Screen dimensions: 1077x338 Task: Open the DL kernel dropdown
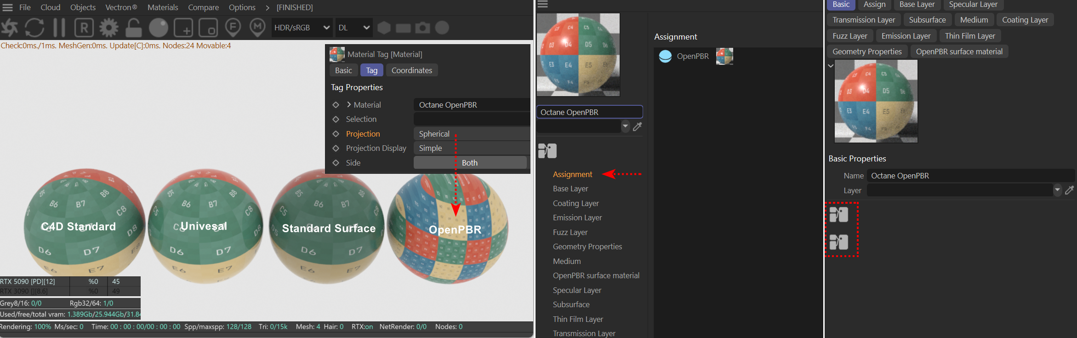(x=353, y=28)
